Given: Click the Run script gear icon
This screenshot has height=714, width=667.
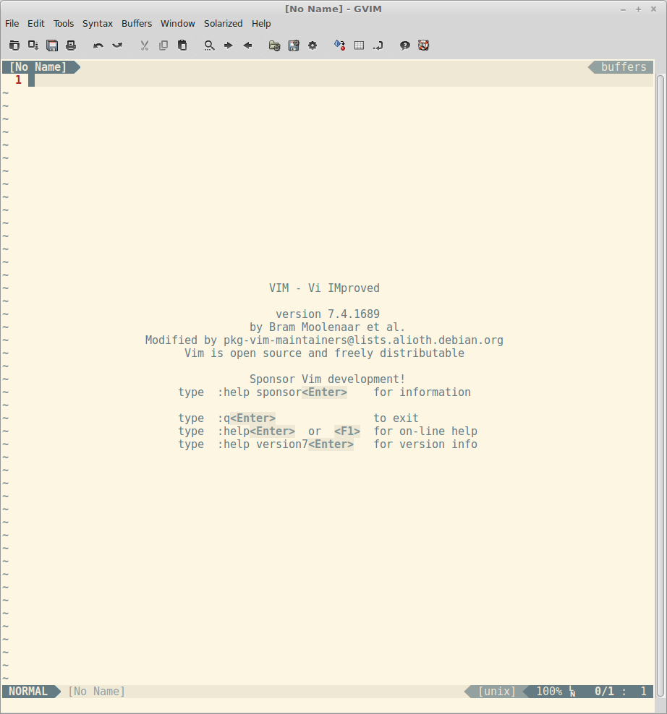Looking at the screenshot, I should [313, 46].
